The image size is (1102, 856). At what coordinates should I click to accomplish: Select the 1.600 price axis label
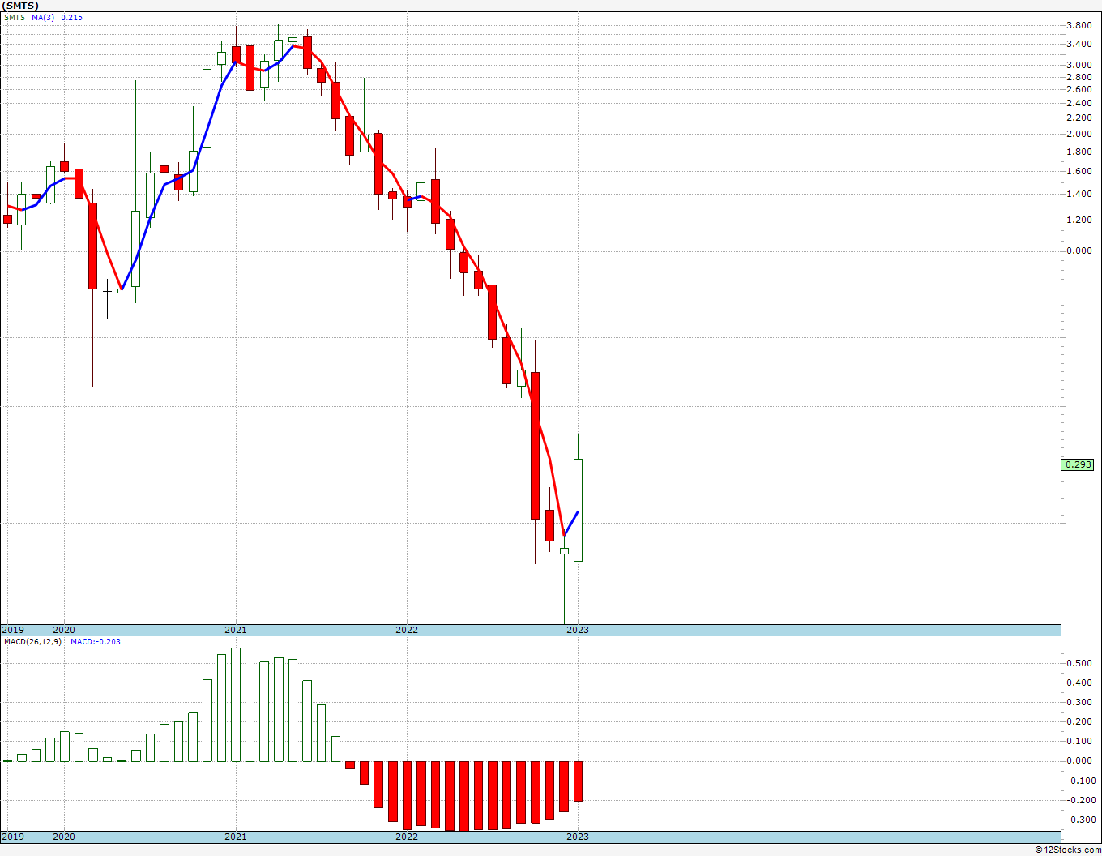[x=1078, y=171]
